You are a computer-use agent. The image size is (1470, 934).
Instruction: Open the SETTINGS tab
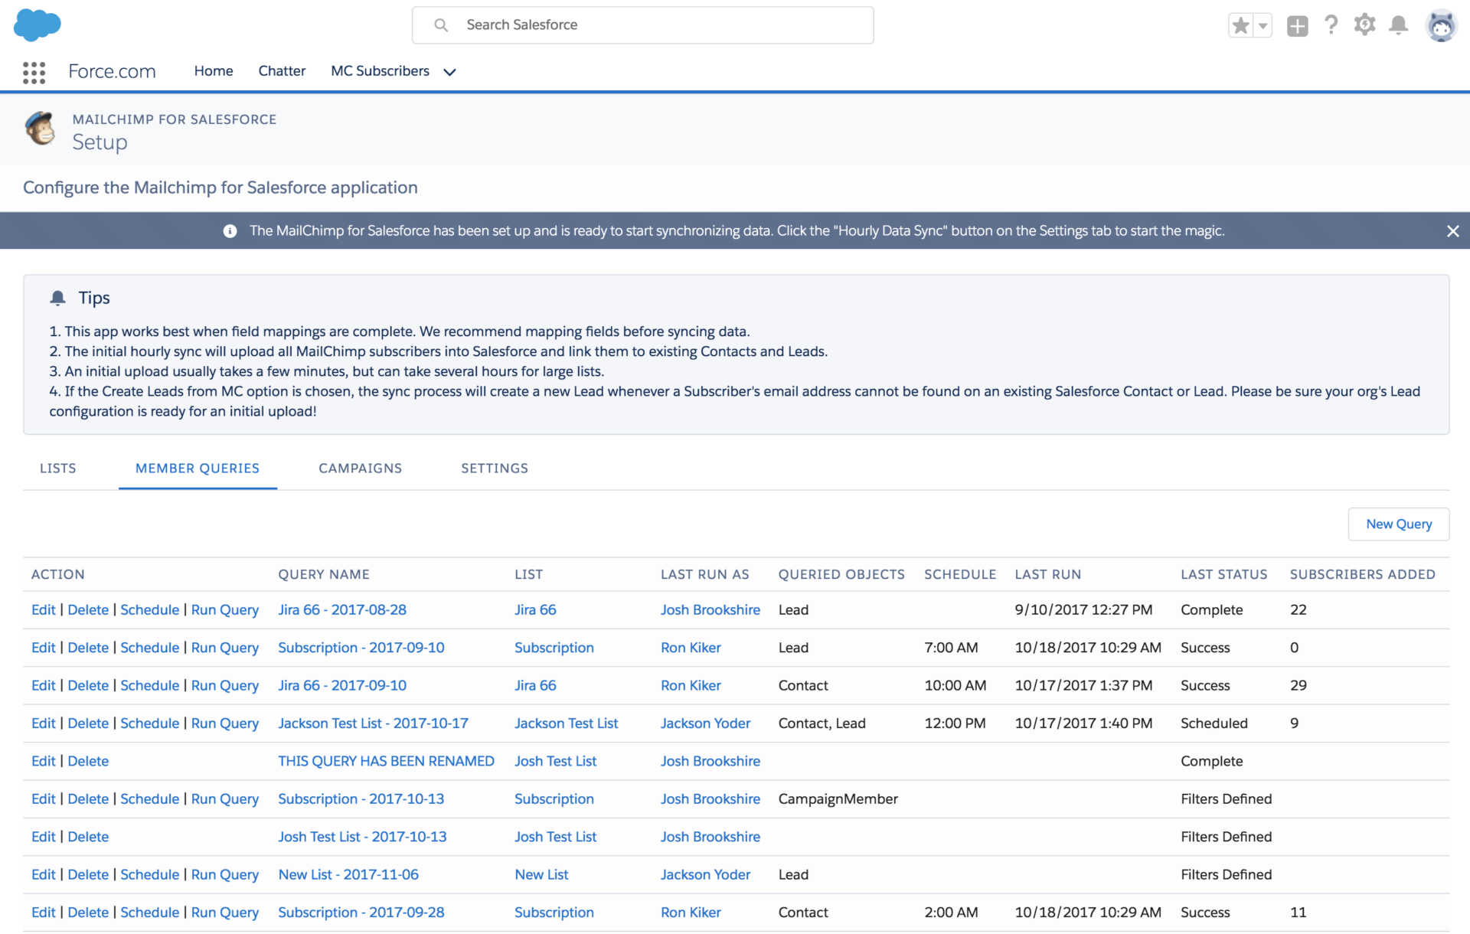(x=494, y=468)
